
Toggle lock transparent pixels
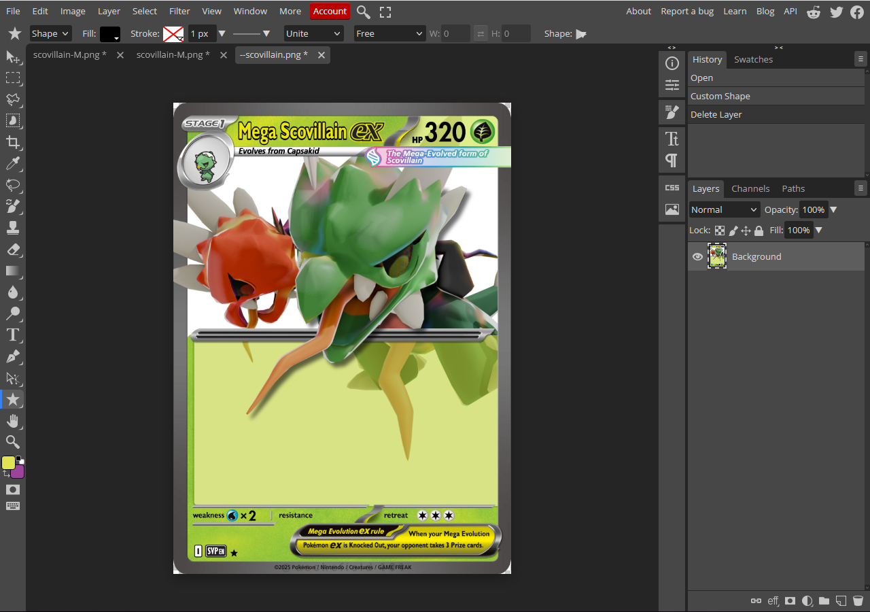pos(720,231)
